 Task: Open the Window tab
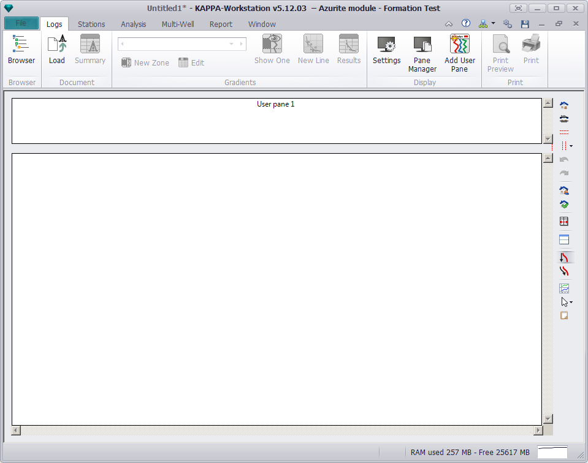pos(262,24)
